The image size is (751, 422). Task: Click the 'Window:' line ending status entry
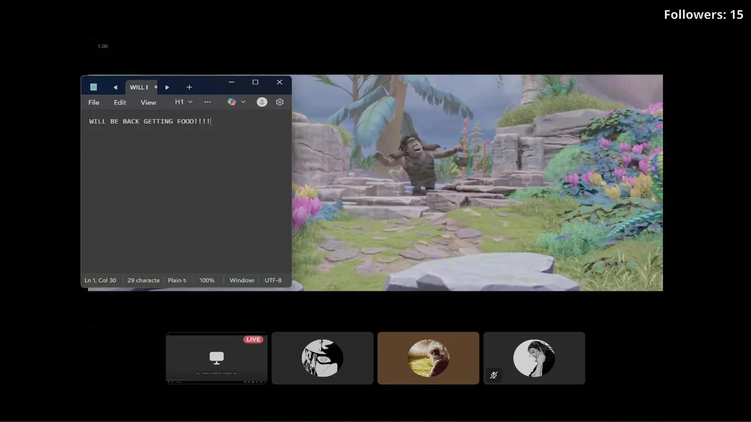[242, 280]
